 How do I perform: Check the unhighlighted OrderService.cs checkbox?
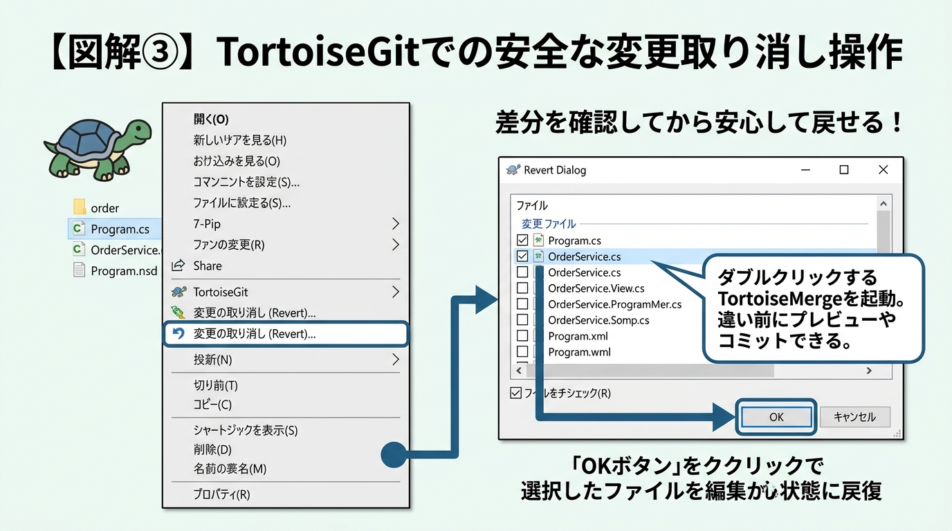click(522, 272)
